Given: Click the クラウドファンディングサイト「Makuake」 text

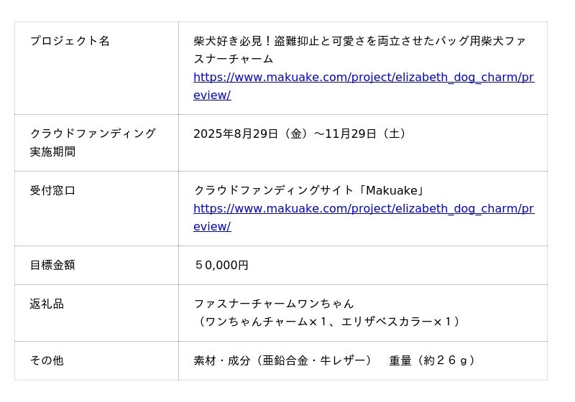Looking at the screenshot, I should (x=310, y=190).
